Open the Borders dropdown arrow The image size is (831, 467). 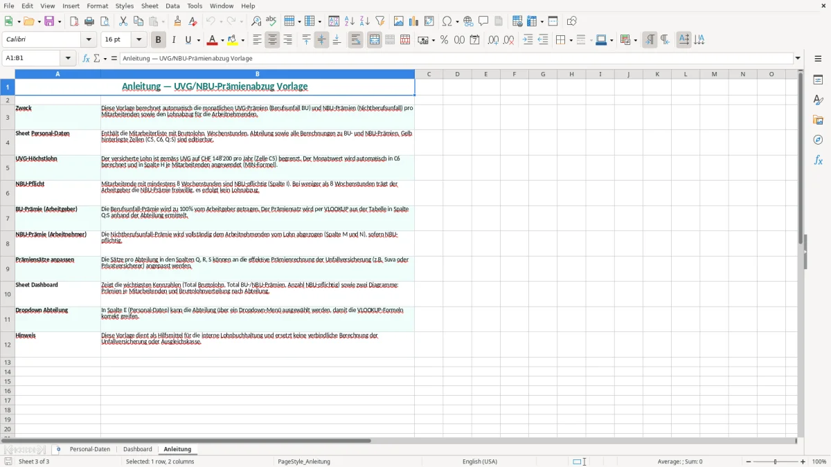click(x=570, y=40)
